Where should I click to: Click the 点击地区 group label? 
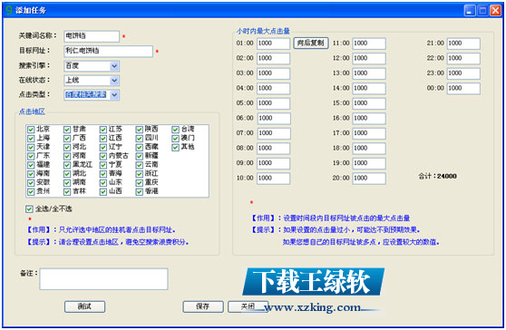point(32,112)
